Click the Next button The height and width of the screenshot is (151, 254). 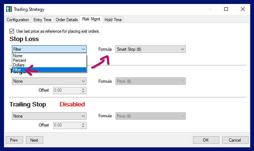click(34, 140)
